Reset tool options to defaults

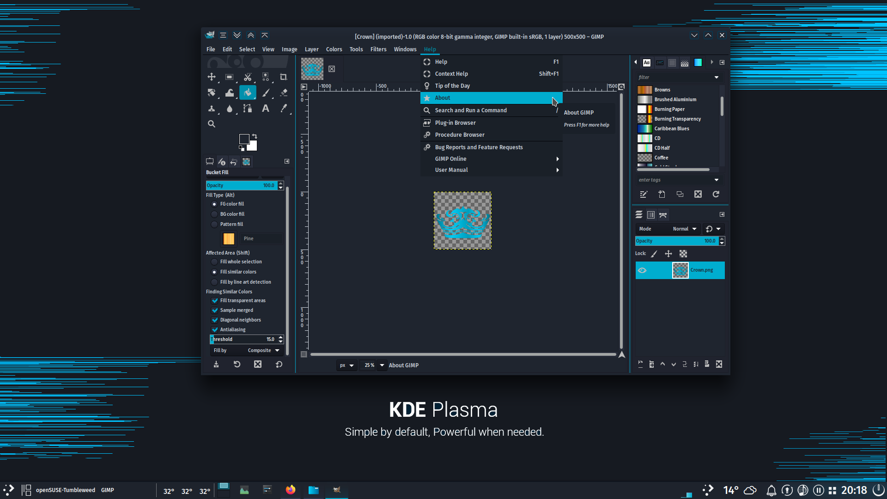(x=279, y=364)
